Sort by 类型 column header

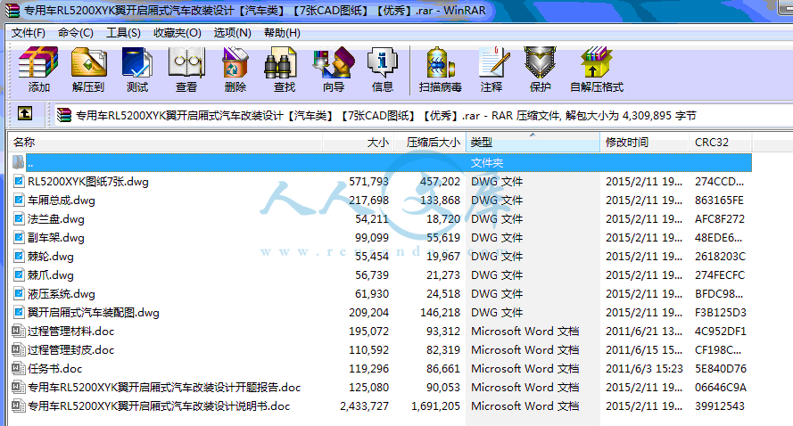(x=533, y=142)
